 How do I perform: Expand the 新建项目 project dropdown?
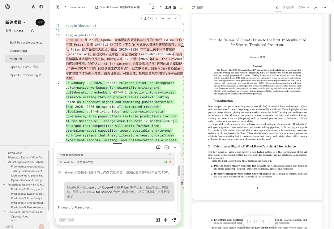15,22
